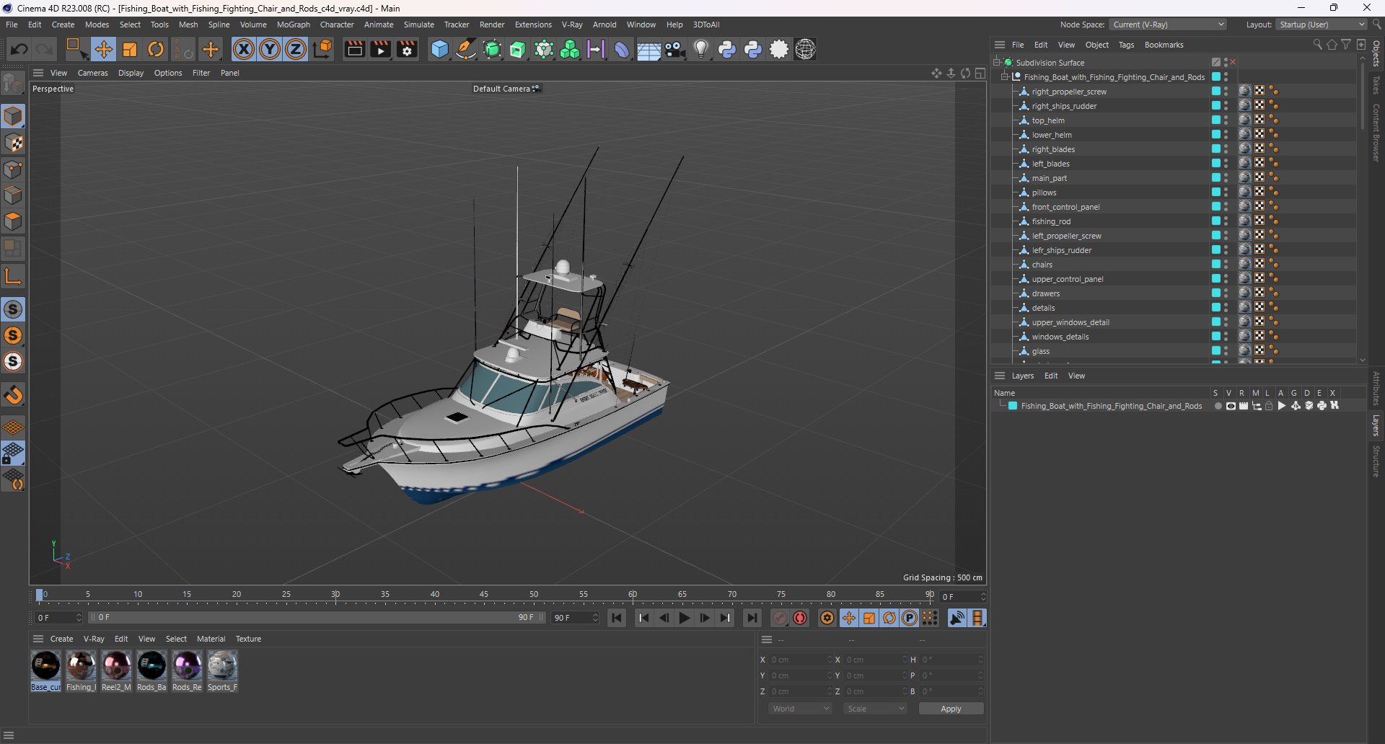The width and height of the screenshot is (1385, 744).
Task: Select the Rotate tool in top toolbar
Action: pos(156,50)
